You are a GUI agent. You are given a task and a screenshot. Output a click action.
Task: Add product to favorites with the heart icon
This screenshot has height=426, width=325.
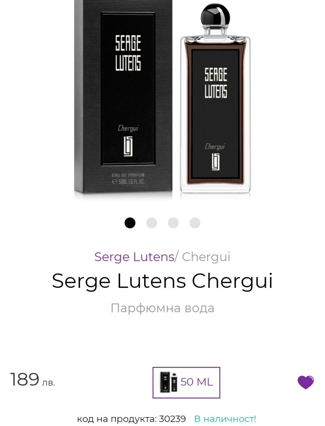point(305,382)
